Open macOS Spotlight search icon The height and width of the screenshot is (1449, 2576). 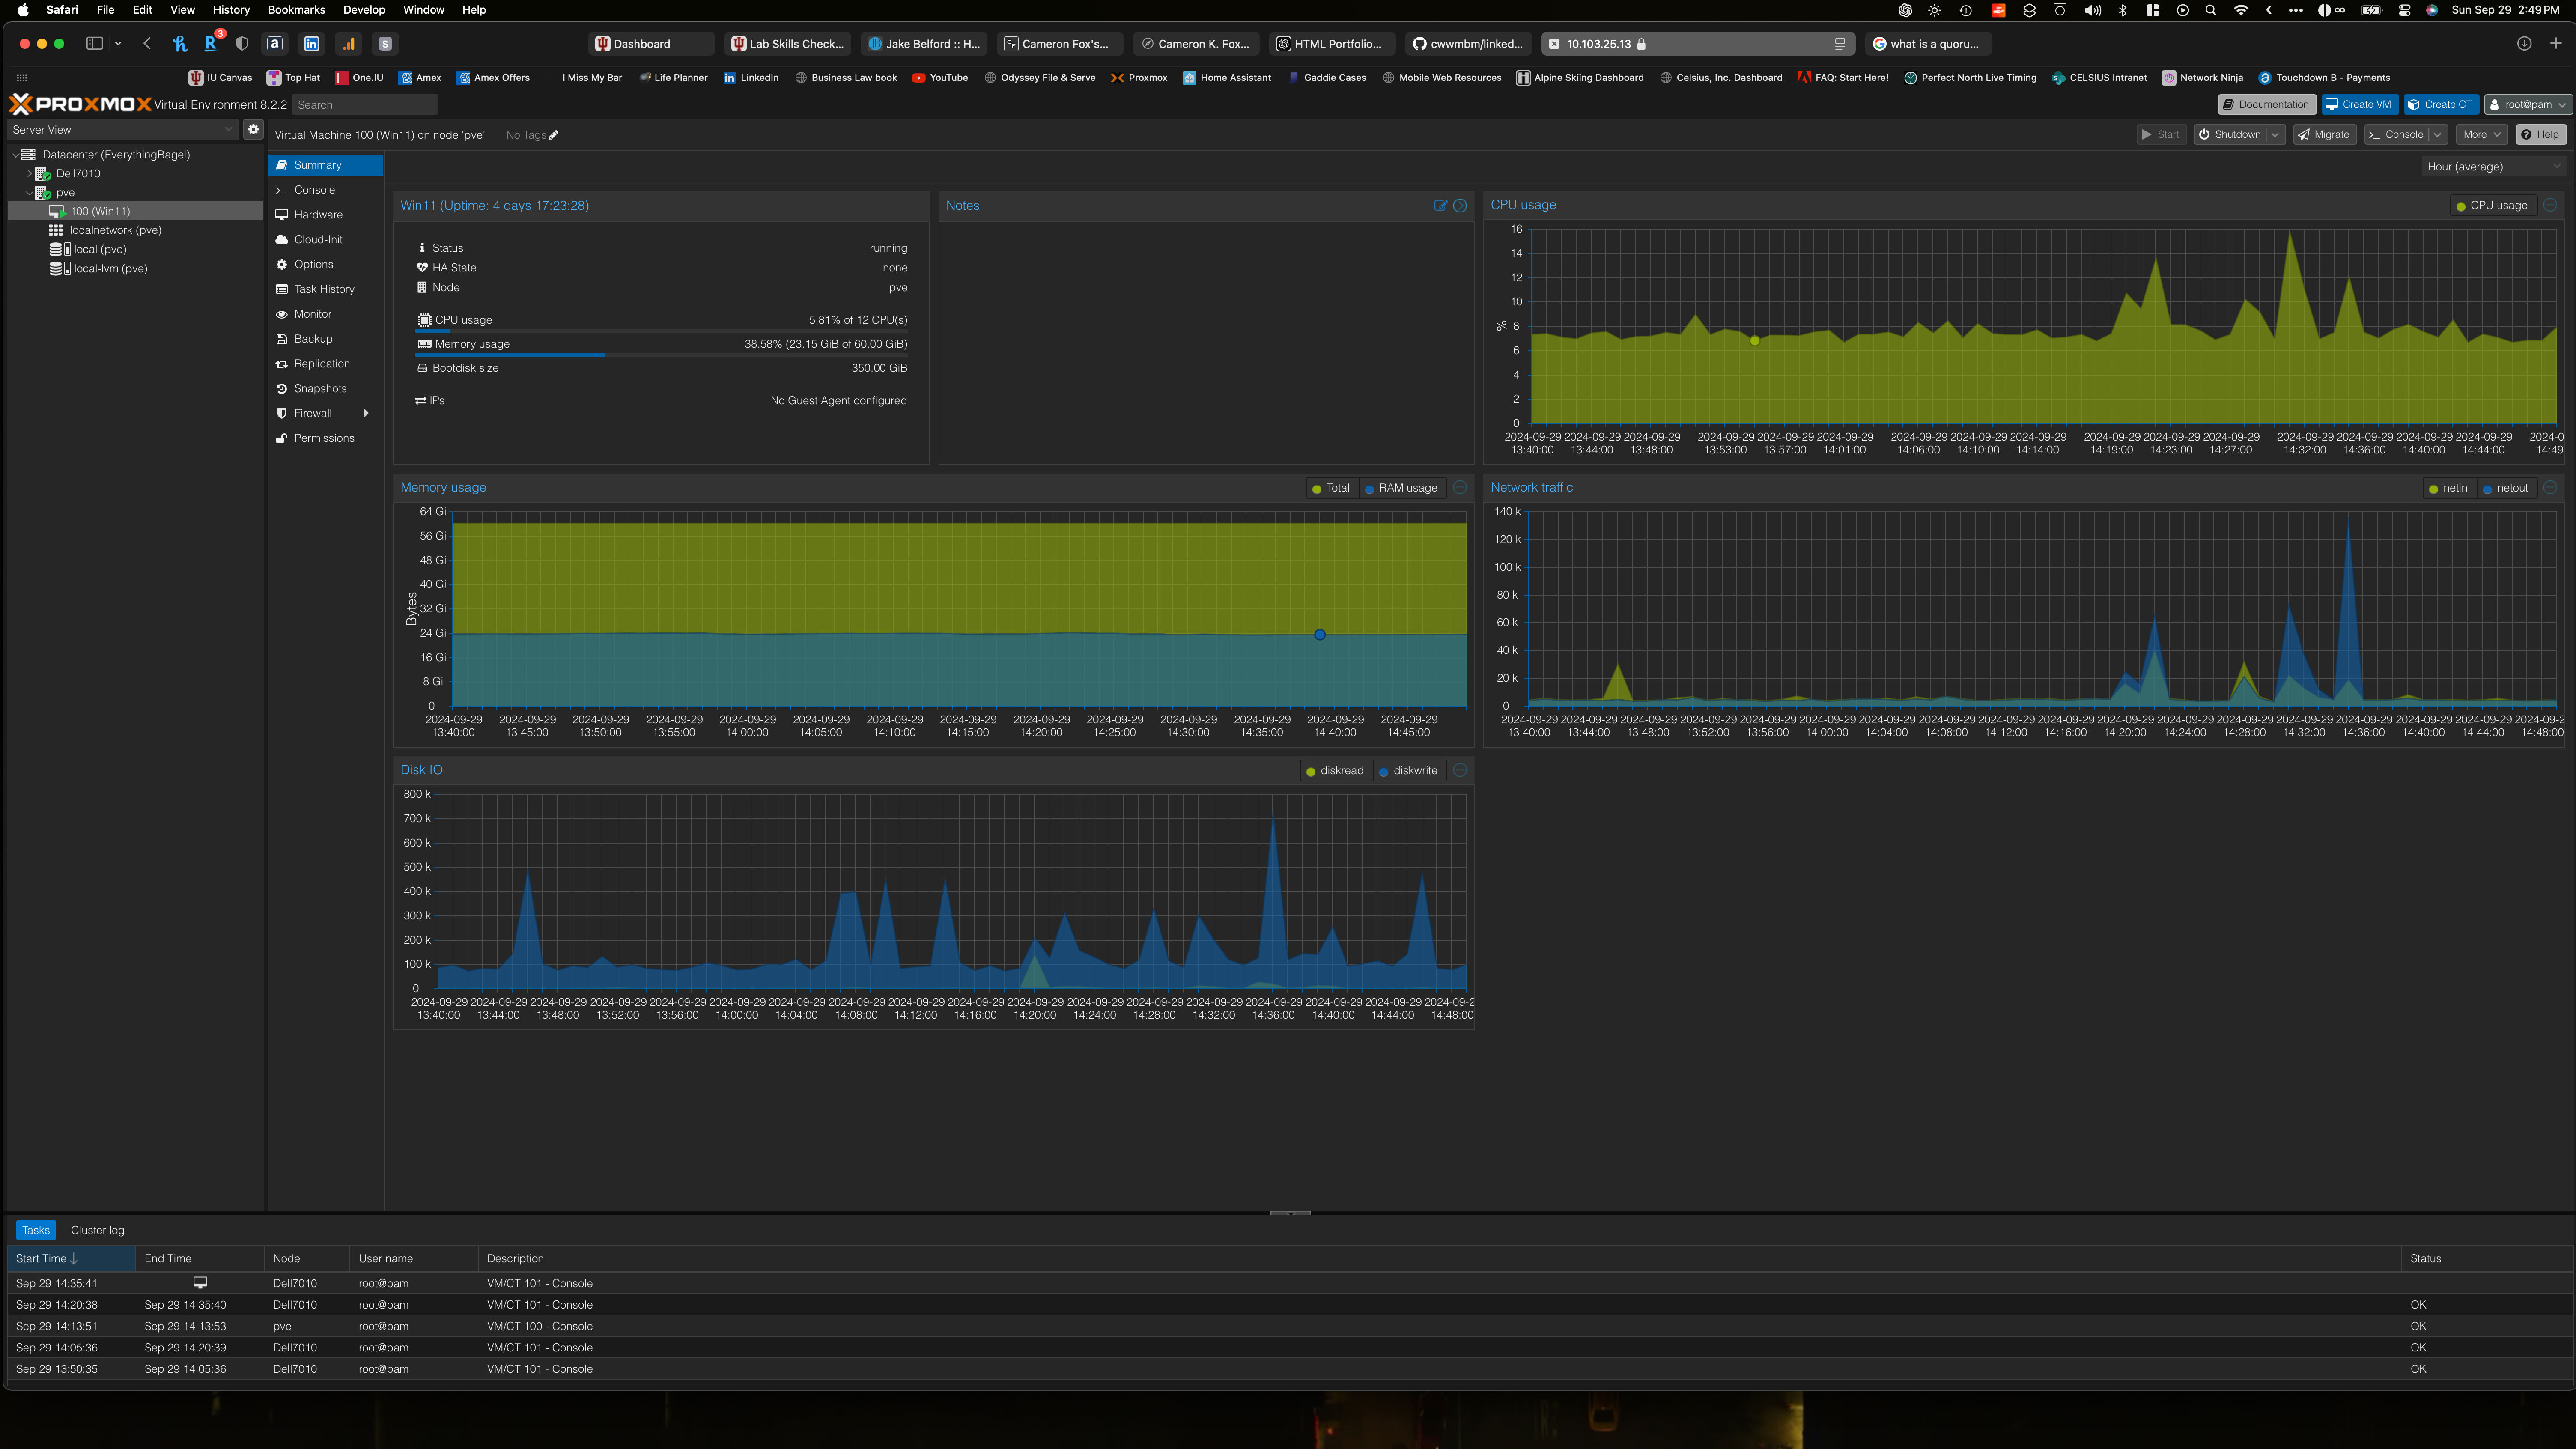(x=2211, y=10)
